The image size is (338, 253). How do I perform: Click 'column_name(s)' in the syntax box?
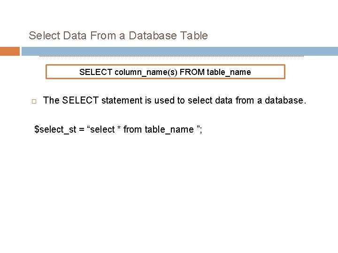pos(146,72)
